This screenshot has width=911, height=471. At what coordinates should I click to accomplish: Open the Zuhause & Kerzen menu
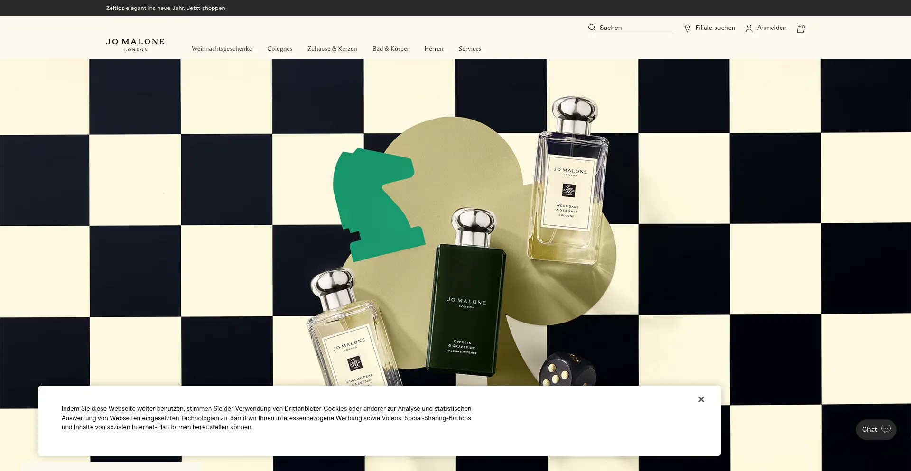(332, 48)
